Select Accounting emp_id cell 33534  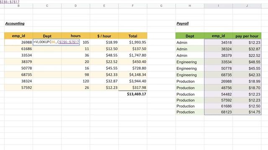[18, 55]
